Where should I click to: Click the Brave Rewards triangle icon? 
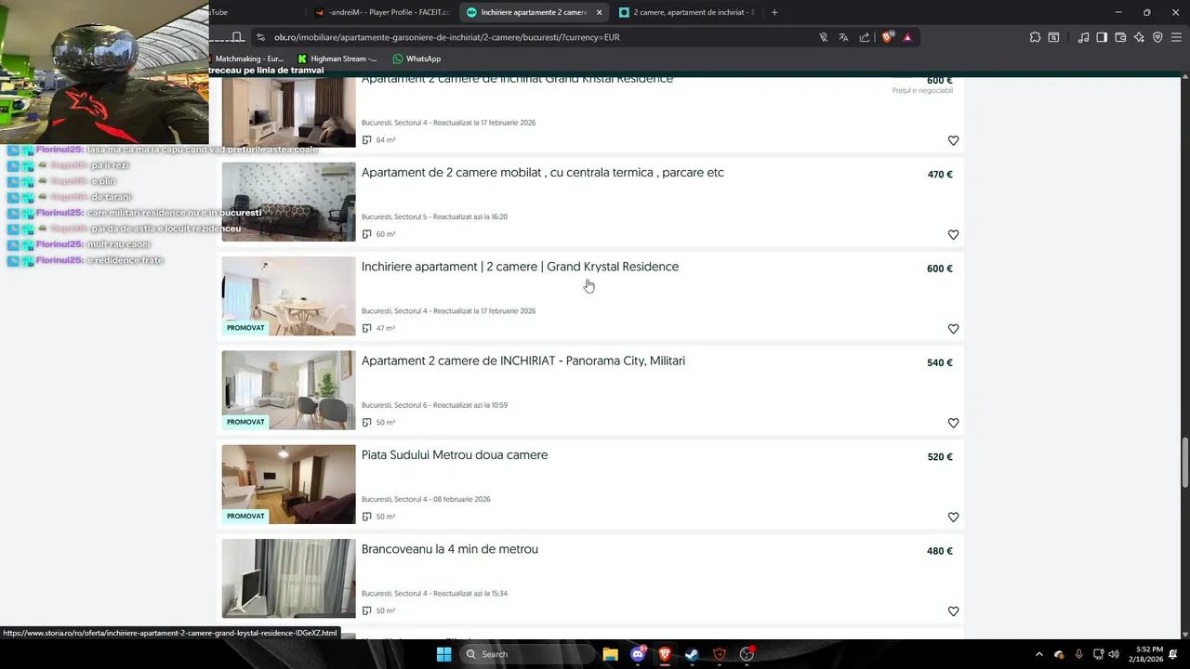907,37
